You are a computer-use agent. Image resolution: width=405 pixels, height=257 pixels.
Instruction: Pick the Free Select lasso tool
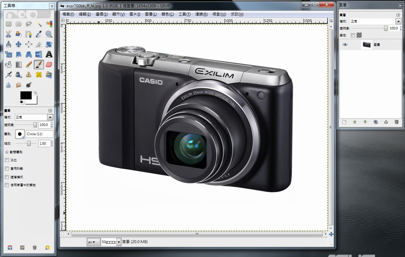pyautogui.click(x=29, y=24)
